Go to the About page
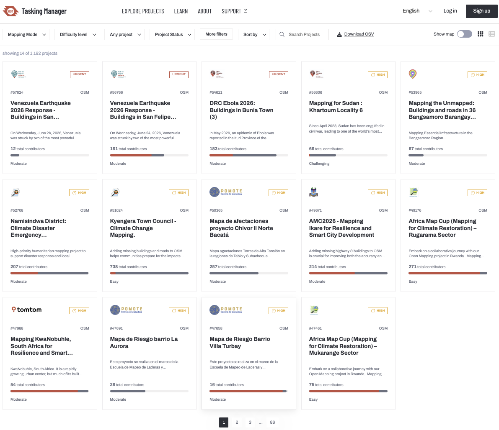499x430 pixels. click(204, 11)
